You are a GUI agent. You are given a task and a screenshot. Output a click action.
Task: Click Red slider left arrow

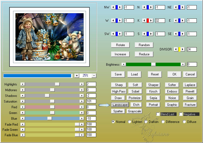click(23, 107)
